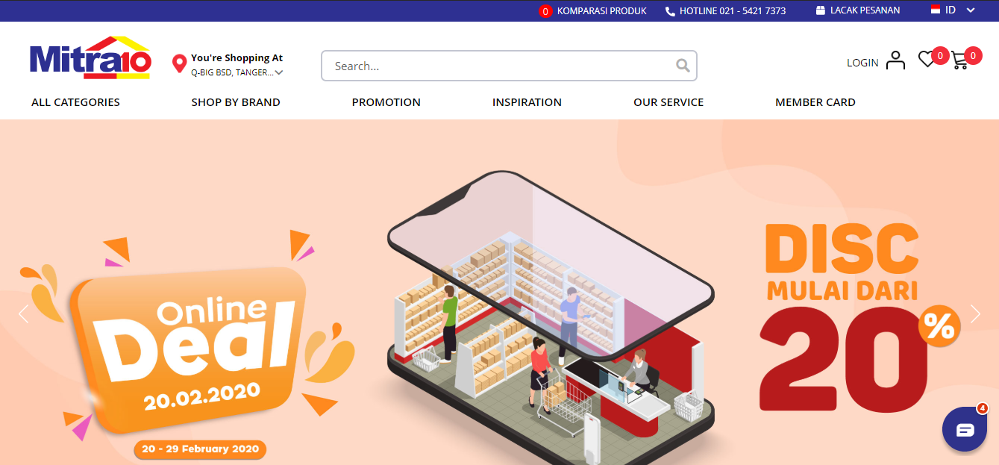Image resolution: width=999 pixels, height=465 pixels.
Task: Open the MEMBER CARD menu
Action: pos(815,102)
